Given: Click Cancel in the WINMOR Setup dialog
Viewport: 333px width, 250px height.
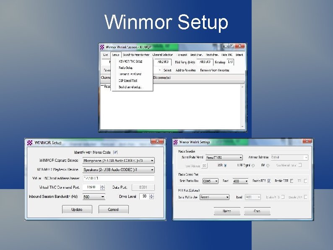Looking at the screenshot, I should pyautogui.click(x=113, y=209).
